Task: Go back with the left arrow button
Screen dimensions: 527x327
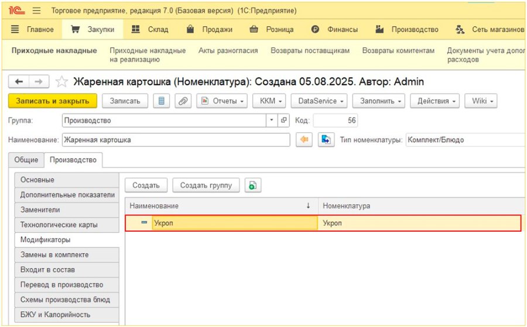Action: click(x=19, y=81)
